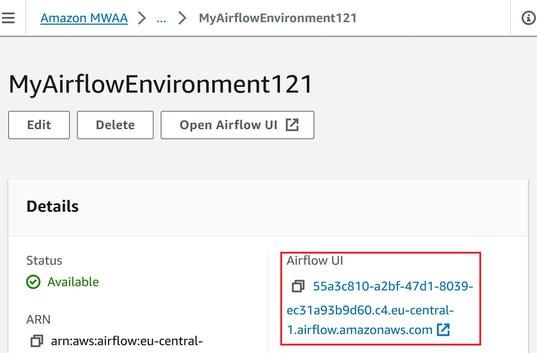Open the 55a3c810 Airflow UI link
This screenshot has height=353, width=537.
(380, 308)
